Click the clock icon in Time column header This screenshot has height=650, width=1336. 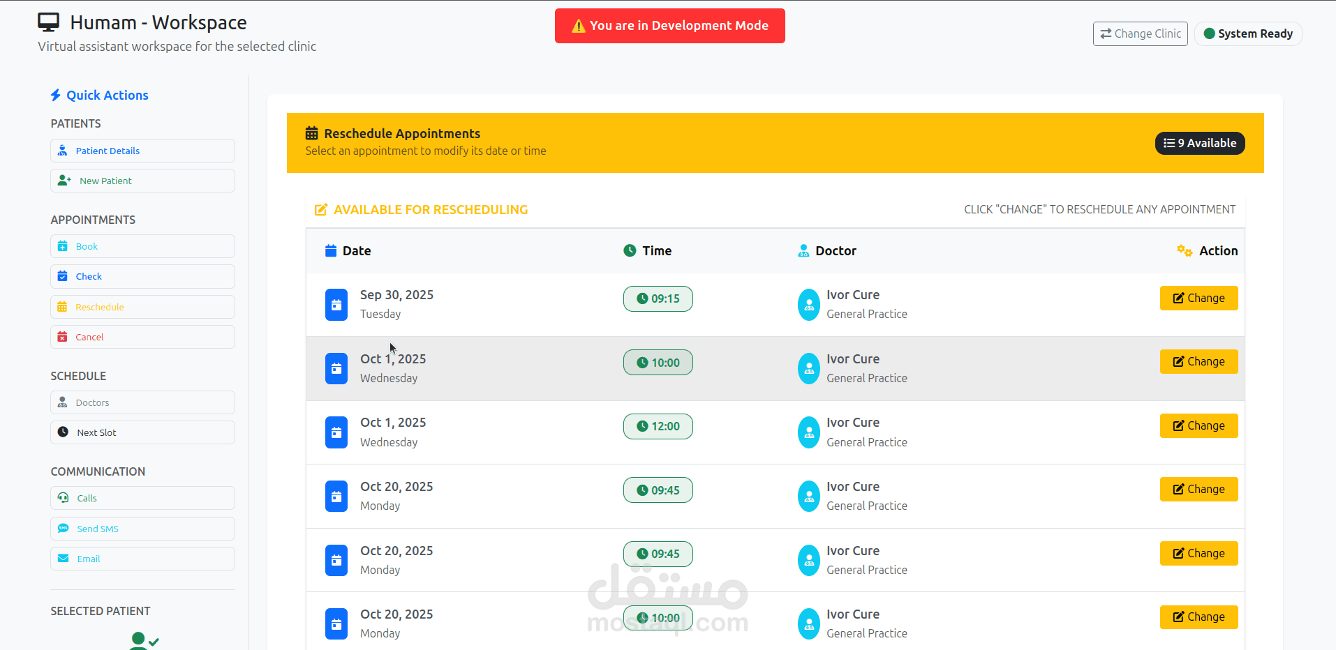click(x=630, y=250)
